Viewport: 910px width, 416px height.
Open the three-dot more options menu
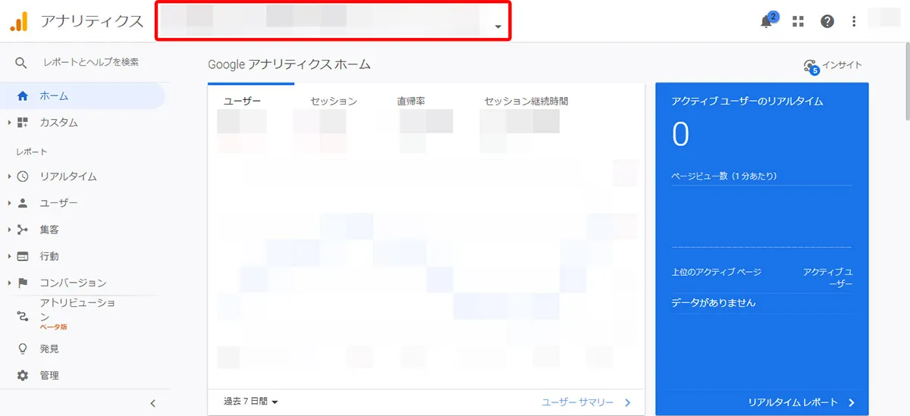click(855, 21)
